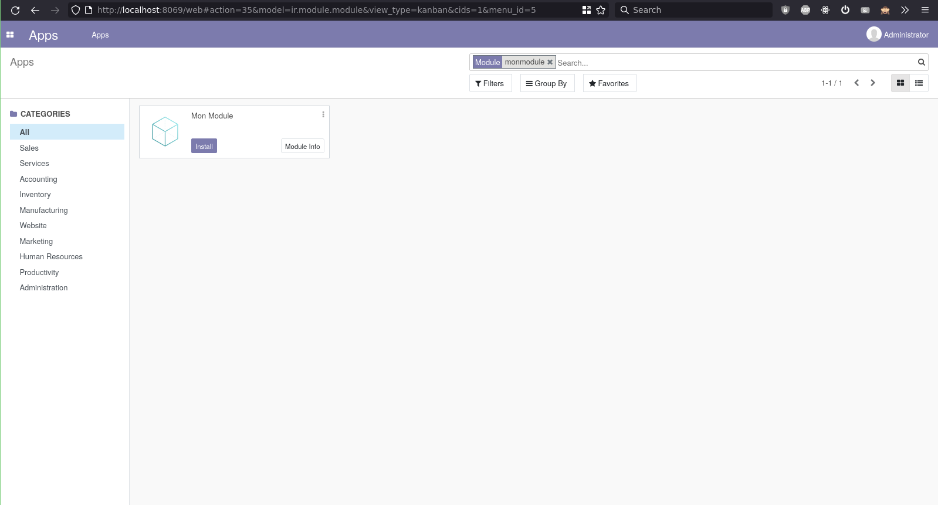Reload the page in the browser

(x=15, y=10)
